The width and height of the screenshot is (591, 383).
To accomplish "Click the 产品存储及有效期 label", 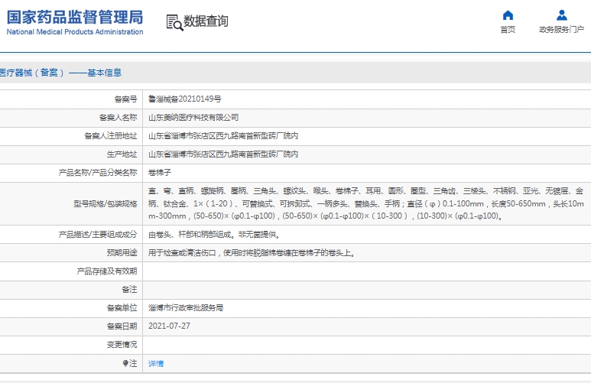I will [x=107, y=271].
